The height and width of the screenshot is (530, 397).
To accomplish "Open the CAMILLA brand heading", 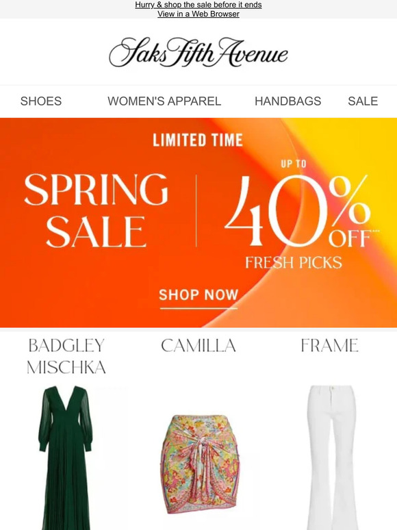I will click(x=198, y=345).
